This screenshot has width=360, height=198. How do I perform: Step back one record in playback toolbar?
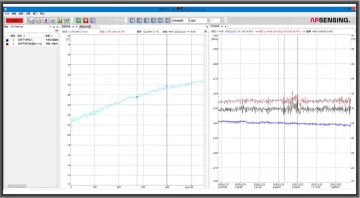click(147, 21)
